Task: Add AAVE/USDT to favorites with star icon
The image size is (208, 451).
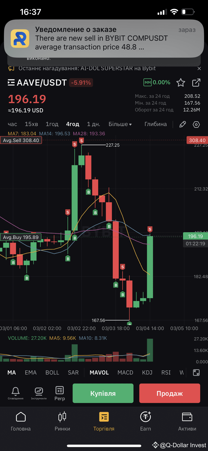Action: (x=181, y=83)
